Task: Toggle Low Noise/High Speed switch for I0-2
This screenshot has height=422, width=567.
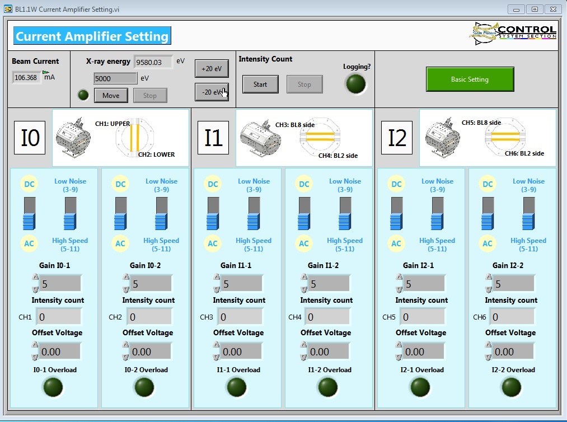Action: (x=161, y=214)
